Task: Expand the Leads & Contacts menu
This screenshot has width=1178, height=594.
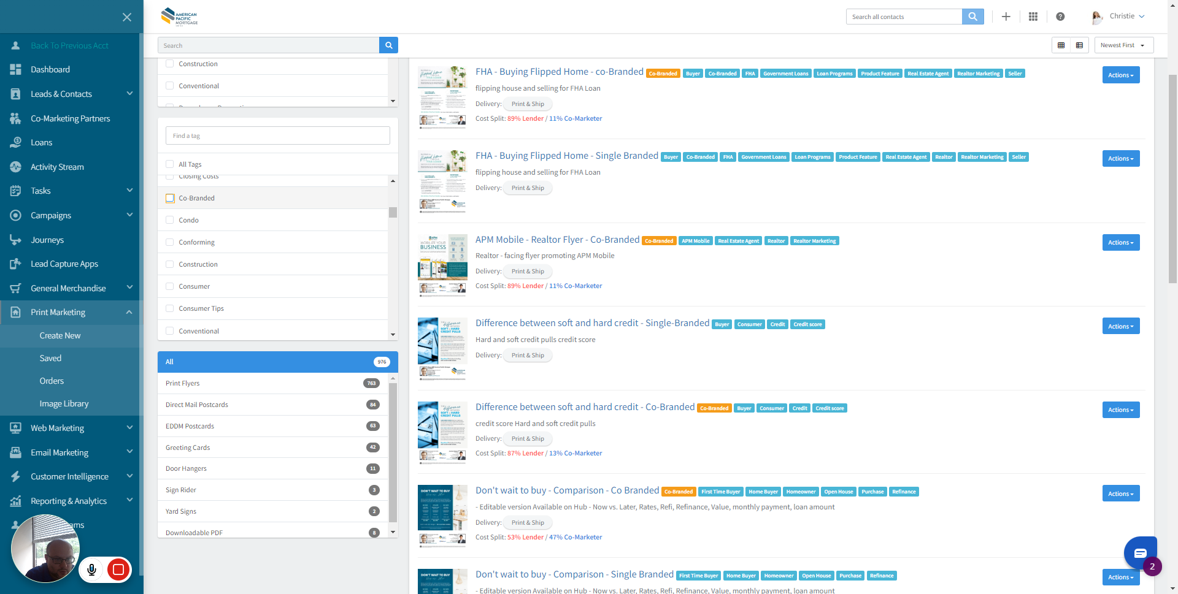Action: click(129, 94)
